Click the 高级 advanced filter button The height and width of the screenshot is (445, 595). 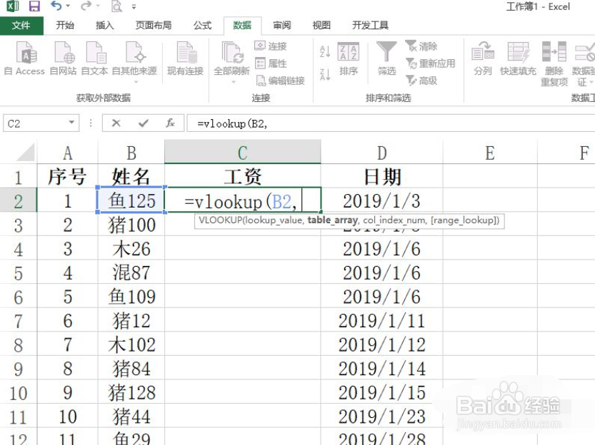tap(421, 81)
